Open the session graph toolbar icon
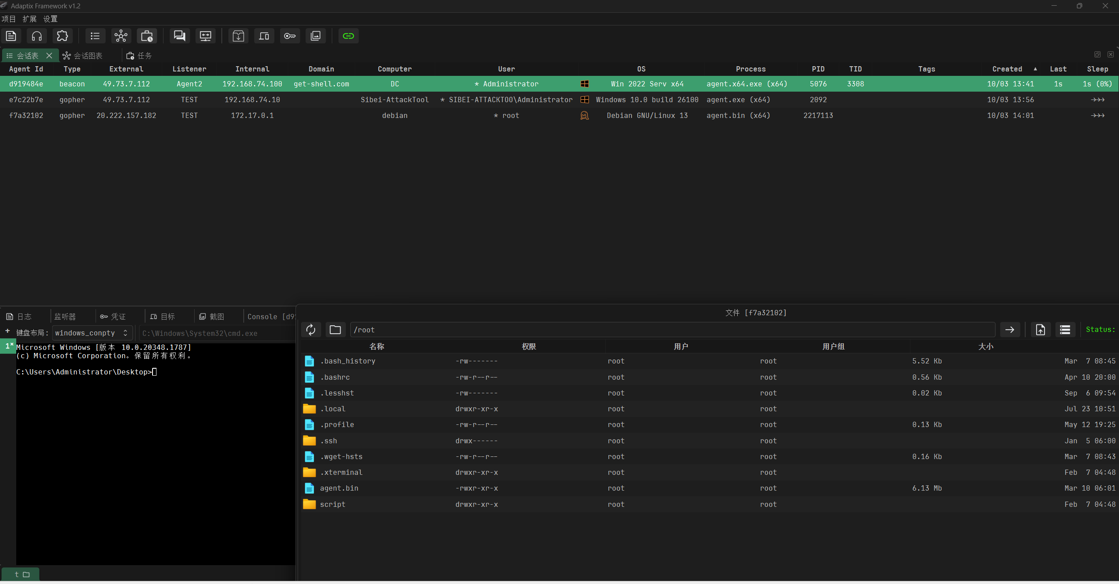Screen dimensions: 1119x584 click(121, 36)
